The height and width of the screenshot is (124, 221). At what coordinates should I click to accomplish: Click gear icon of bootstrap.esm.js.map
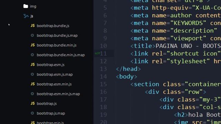[x=32, y=74]
